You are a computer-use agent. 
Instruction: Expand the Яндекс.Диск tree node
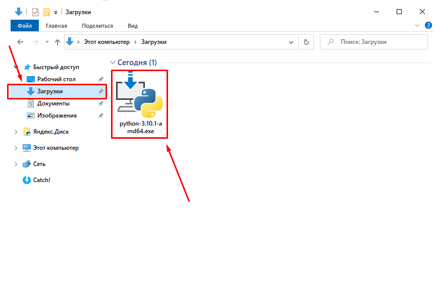[x=16, y=132]
